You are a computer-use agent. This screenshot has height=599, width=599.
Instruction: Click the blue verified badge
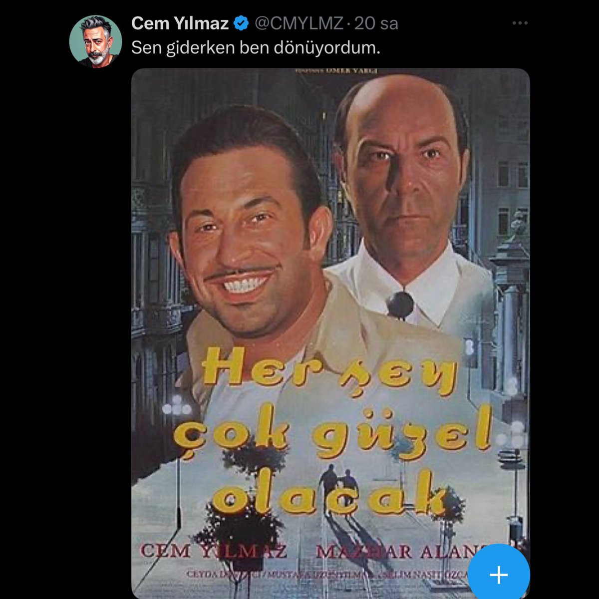pyautogui.click(x=242, y=23)
